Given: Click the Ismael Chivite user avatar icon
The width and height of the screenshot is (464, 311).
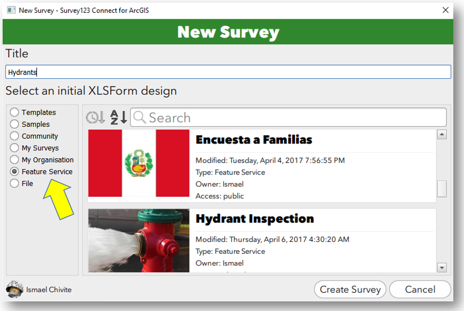Looking at the screenshot, I should point(14,289).
